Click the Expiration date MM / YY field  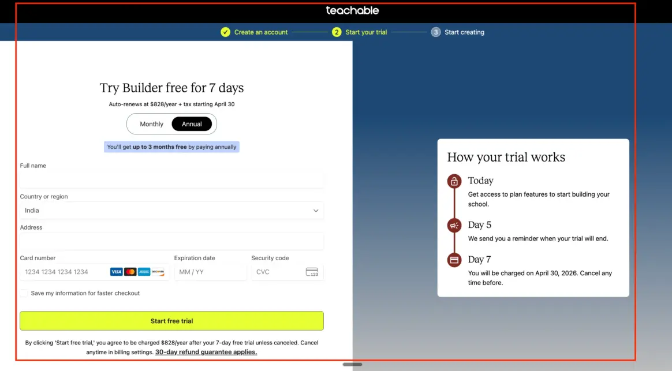coord(210,272)
